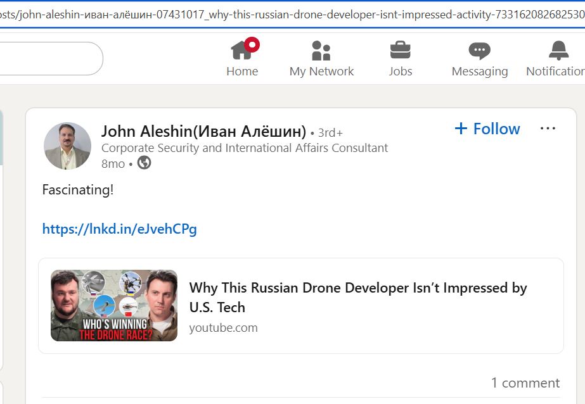
Task: Select the Jobs label in navigation
Action: pyautogui.click(x=400, y=72)
